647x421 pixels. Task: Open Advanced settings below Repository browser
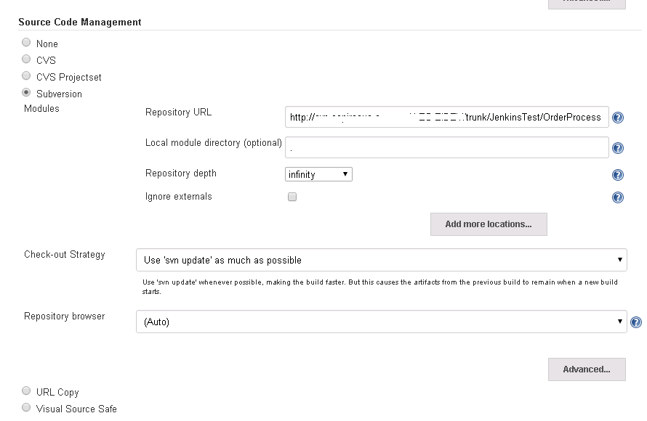click(x=587, y=369)
